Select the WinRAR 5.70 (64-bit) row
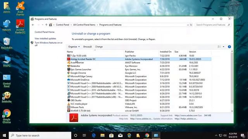 [139, 111]
